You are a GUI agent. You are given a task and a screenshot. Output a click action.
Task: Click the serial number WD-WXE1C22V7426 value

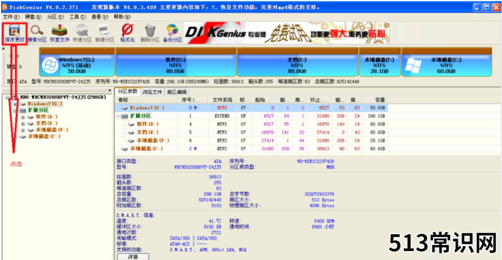[315, 161]
